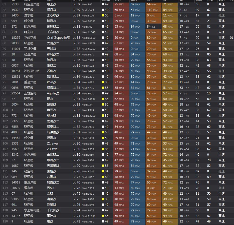The image size is (234, 225).
Task: Select 荒潮改二 in row 102
Action: (x=53, y=121)
